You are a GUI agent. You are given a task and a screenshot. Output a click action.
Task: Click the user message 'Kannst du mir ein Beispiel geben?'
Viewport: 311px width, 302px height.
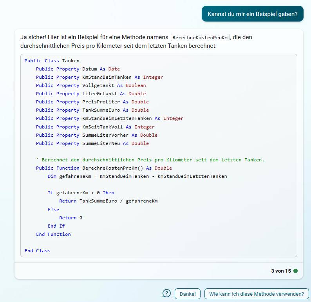[253, 14]
